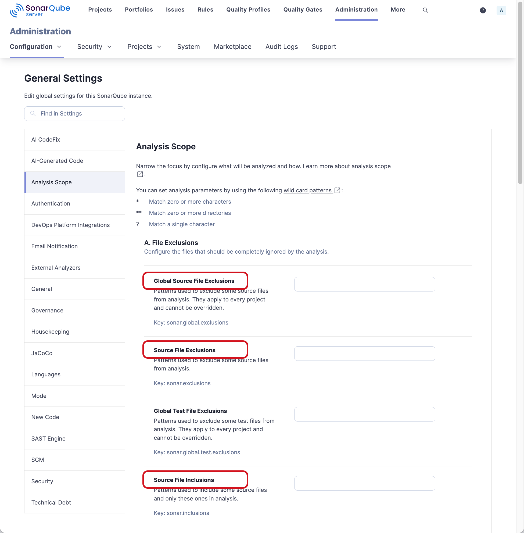Click the help question mark icon
524x533 pixels.
pos(483,10)
